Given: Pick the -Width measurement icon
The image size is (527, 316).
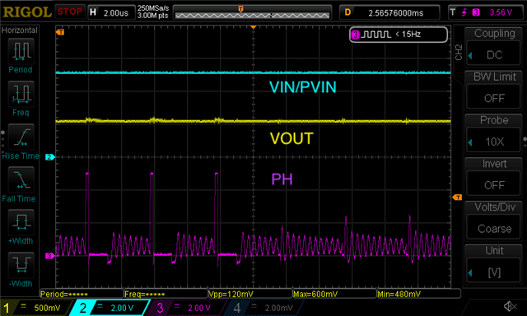Looking at the screenshot, I should pyautogui.click(x=21, y=265).
